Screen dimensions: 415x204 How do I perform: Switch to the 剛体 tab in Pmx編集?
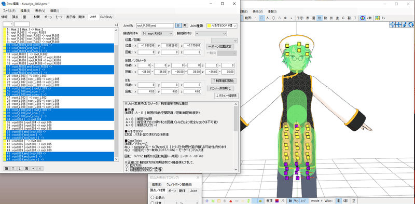pyautogui.click(x=81, y=17)
